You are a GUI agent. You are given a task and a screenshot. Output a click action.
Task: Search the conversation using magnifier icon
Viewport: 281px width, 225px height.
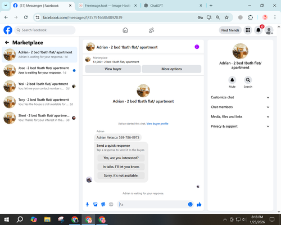pyautogui.click(x=248, y=80)
